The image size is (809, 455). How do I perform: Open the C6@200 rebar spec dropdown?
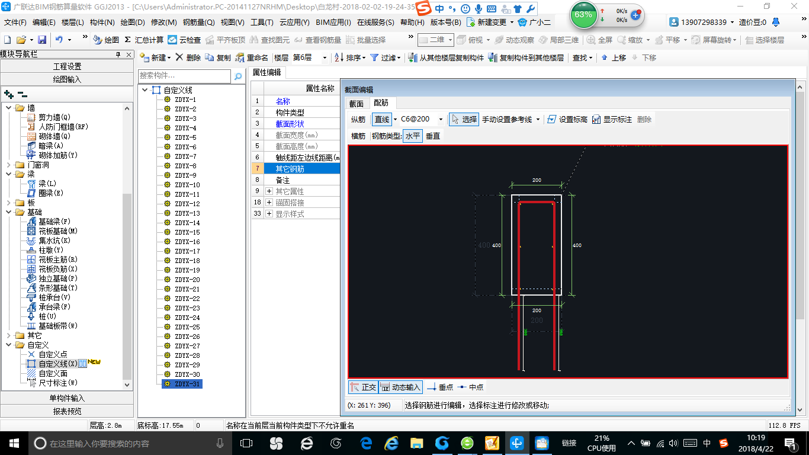[x=442, y=119]
